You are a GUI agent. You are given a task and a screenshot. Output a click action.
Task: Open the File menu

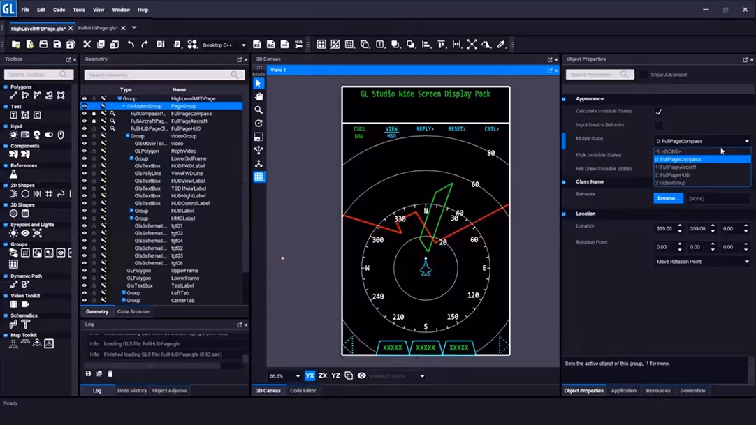pyautogui.click(x=25, y=10)
